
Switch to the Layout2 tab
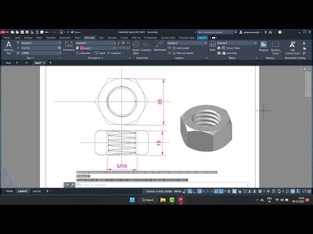point(37,191)
